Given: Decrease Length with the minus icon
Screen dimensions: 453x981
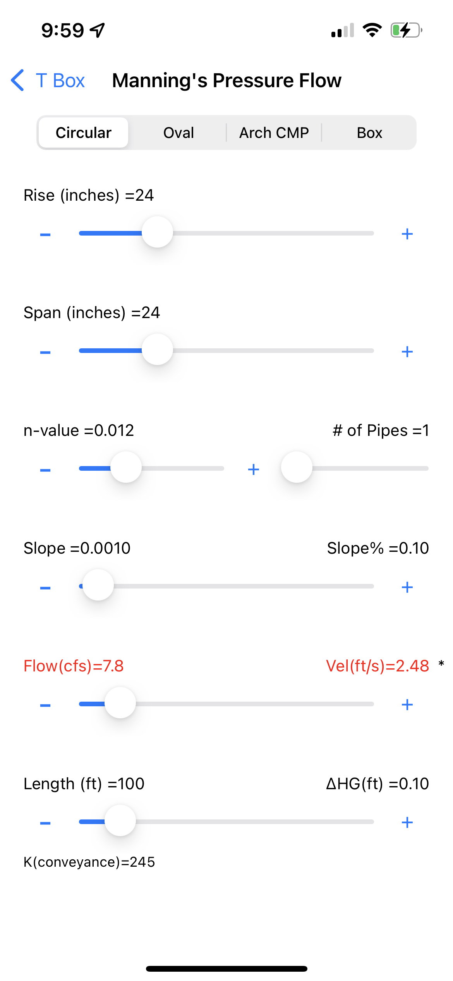Looking at the screenshot, I should coord(45,823).
